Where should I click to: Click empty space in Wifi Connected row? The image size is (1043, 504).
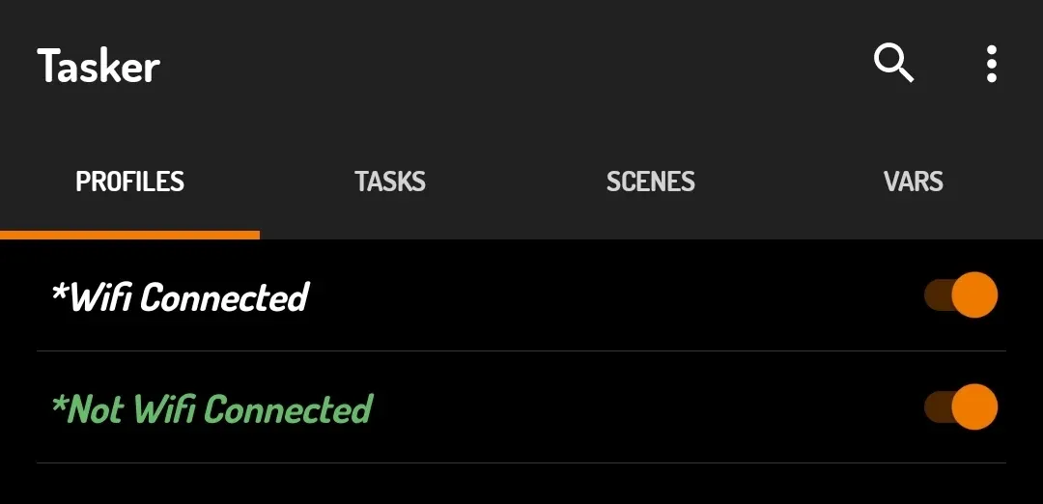(x=612, y=295)
